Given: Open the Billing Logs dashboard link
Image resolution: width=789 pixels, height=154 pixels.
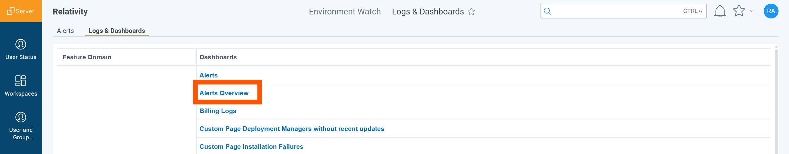Looking at the screenshot, I should (218, 111).
